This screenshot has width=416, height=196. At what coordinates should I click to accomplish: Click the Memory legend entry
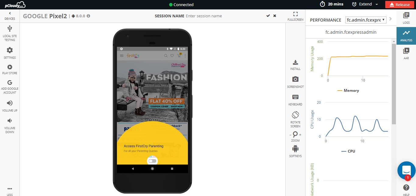[x=348, y=91]
